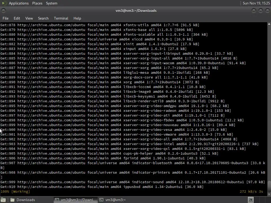This screenshot has width=271, height=203.
Task: Click the Get:886 xserver-xorg-input-wacom line
Action: [x=123, y=63]
